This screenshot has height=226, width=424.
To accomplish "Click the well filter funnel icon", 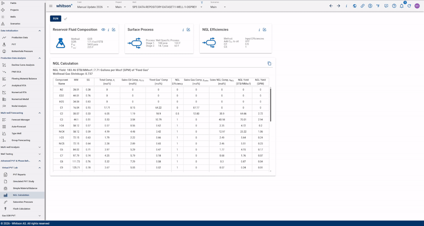I will tap(202, 3).
